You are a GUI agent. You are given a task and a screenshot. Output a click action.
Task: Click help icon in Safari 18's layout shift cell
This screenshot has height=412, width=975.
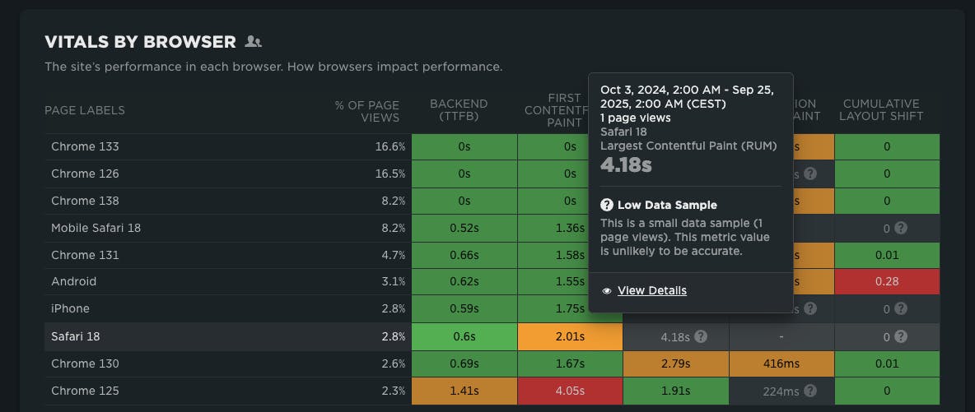coord(901,336)
